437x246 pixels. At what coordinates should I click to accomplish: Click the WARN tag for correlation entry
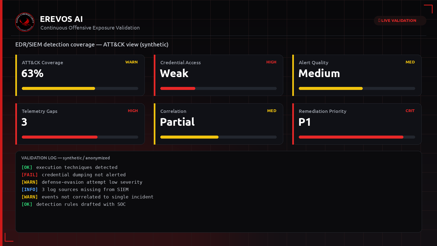(29, 197)
